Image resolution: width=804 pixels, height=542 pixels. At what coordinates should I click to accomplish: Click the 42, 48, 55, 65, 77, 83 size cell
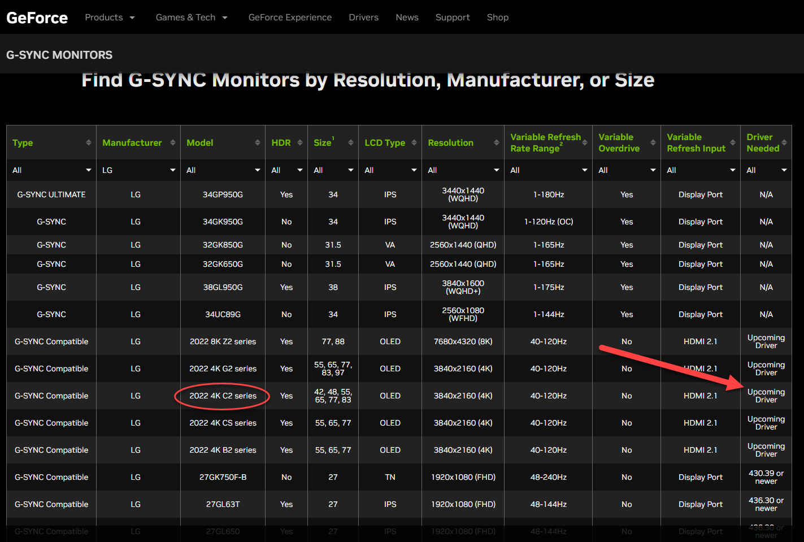tap(333, 396)
